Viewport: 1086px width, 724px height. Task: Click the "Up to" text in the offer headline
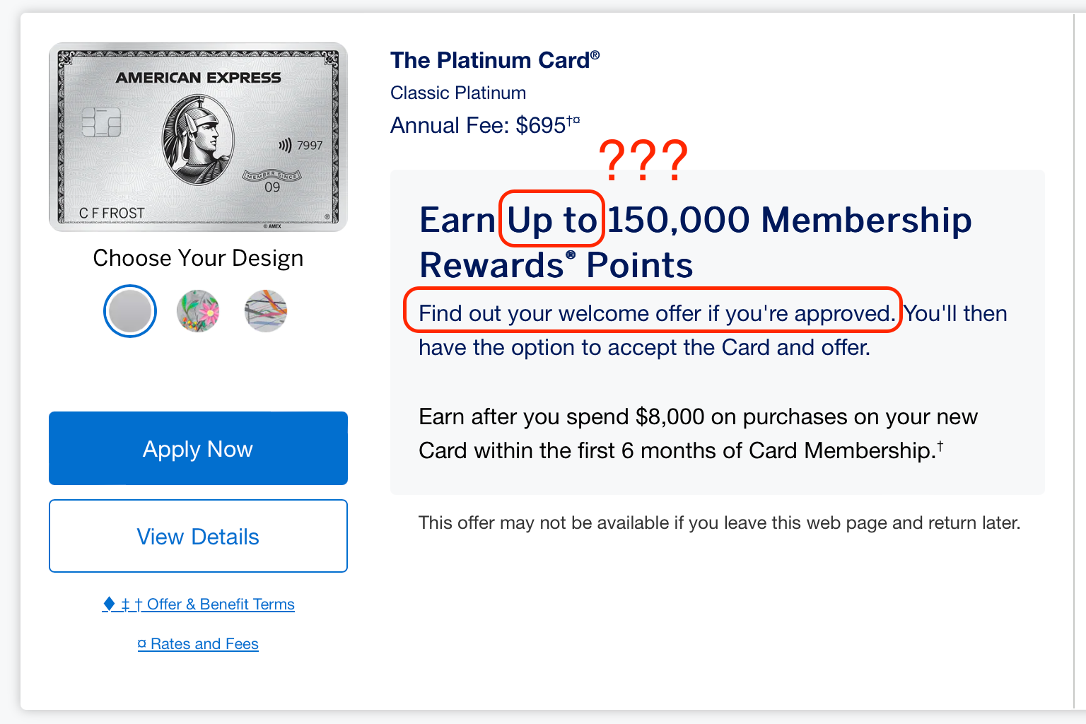[552, 220]
